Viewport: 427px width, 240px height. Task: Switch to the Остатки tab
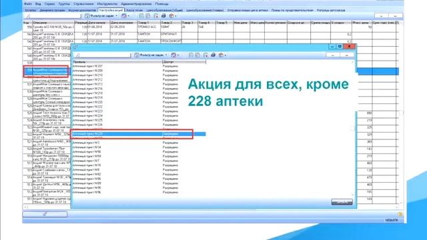[30, 10]
